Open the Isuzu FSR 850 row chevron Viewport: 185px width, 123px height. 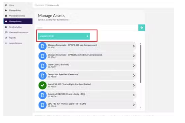pos(134,85)
